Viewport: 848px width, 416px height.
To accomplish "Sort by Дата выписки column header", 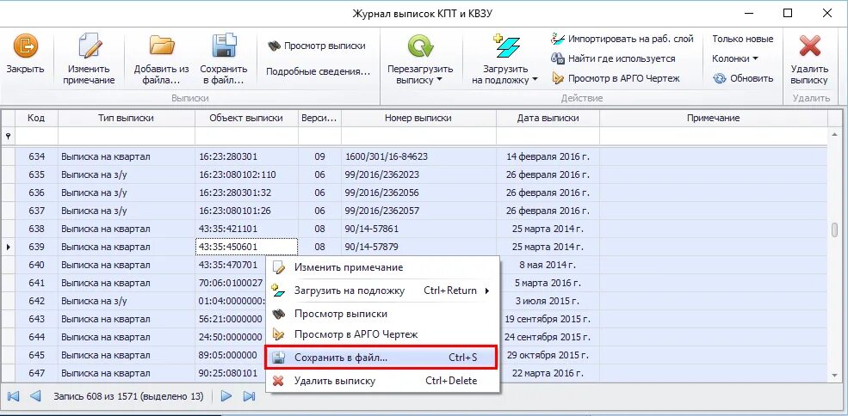I will click(x=548, y=118).
